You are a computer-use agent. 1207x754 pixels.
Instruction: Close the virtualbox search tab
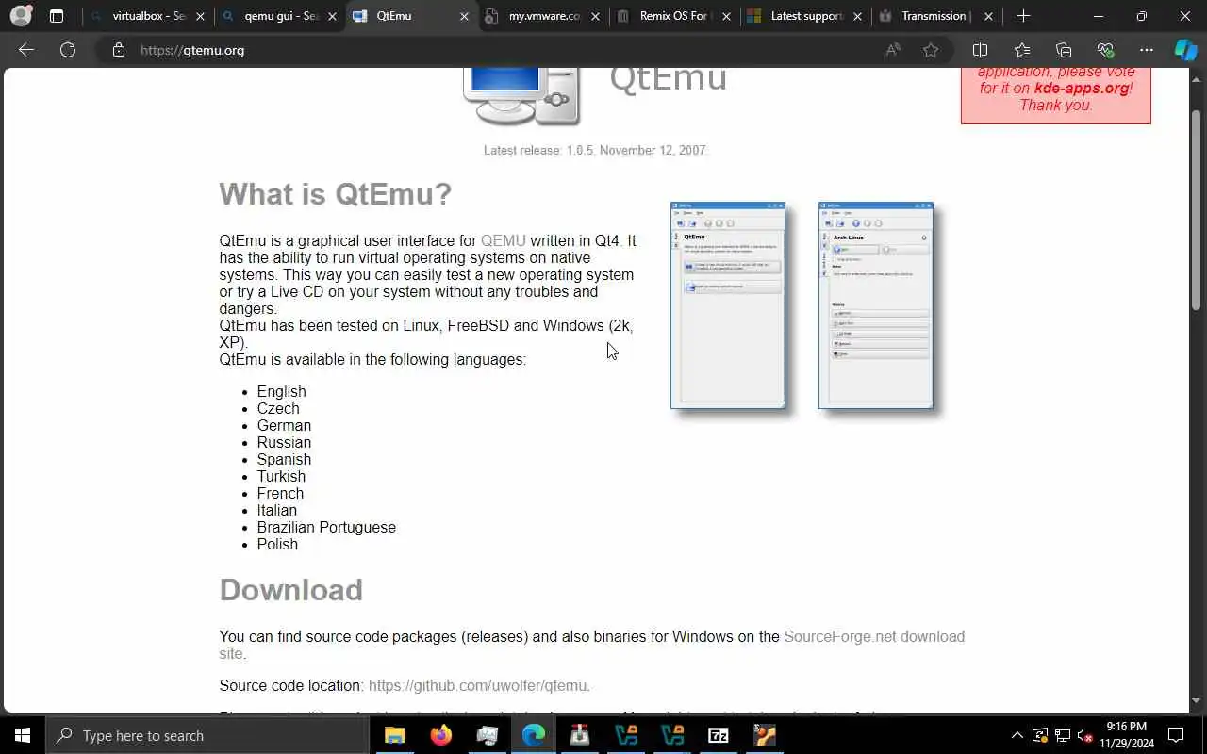(x=200, y=16)
